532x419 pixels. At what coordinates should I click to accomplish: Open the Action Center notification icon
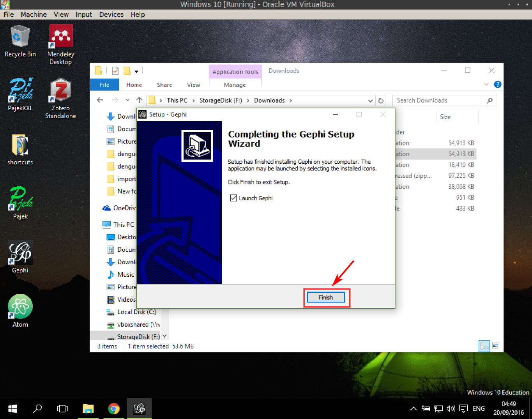coord(463,408)
